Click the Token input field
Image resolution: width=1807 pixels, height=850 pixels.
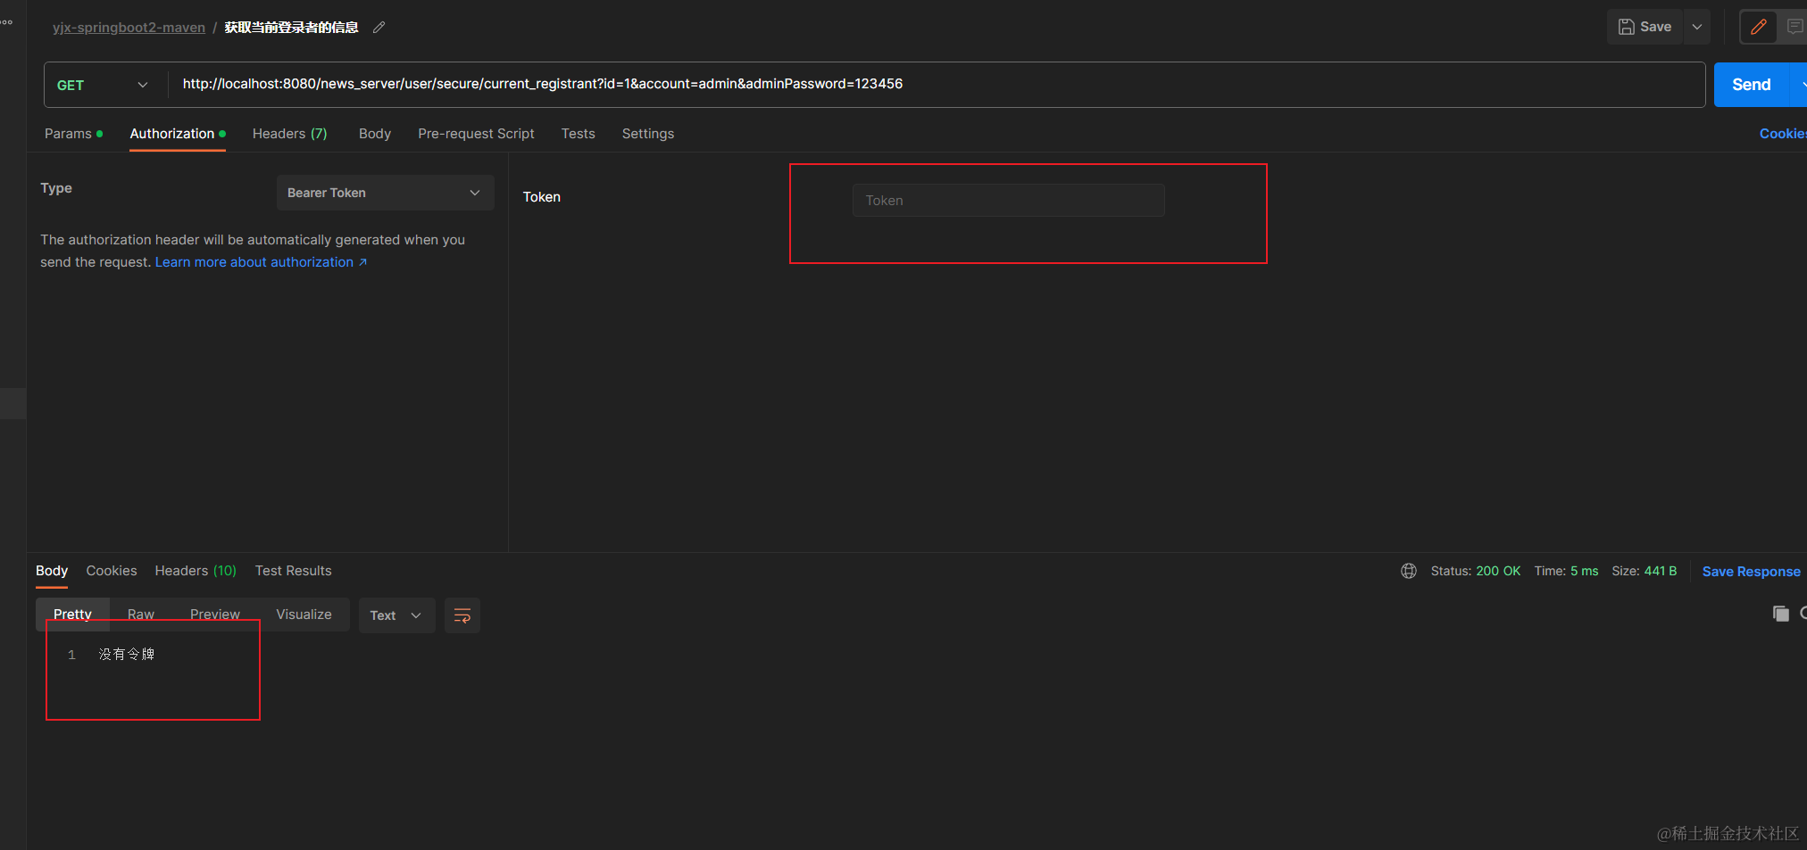coord(1008,201)
